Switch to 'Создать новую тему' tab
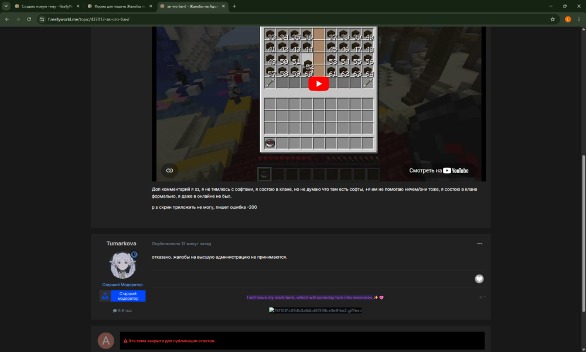586x352 pixels. pyautogui.click(x=46, y=6)
